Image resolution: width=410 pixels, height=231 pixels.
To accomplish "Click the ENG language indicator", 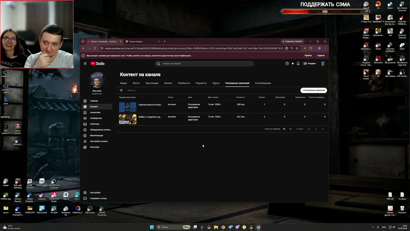I will coord(384,227).
